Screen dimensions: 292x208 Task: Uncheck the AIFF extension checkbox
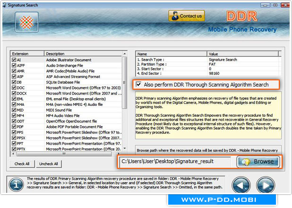(14, 65)
